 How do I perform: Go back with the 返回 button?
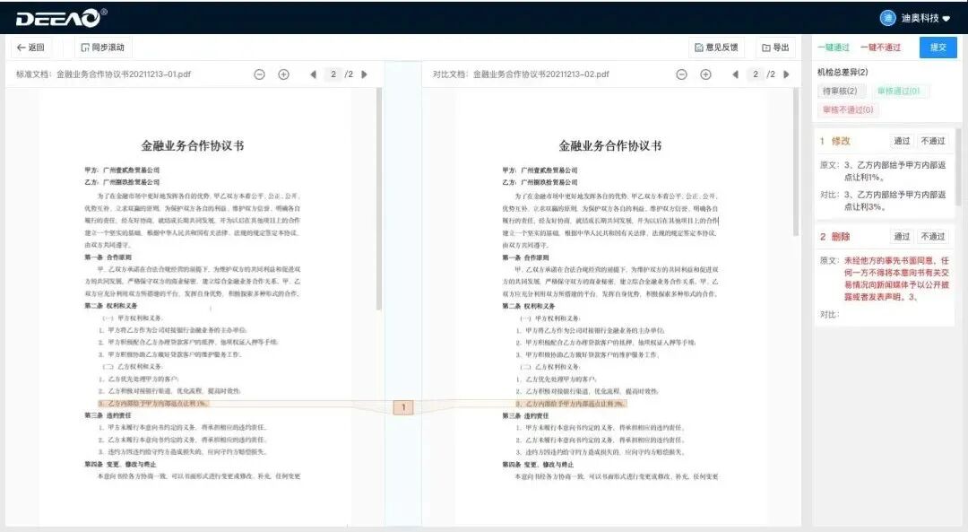tap(30, 47)
